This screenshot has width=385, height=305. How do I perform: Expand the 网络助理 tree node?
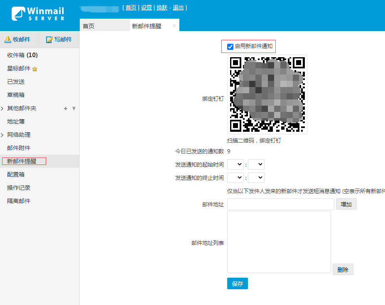coord(2,135)
